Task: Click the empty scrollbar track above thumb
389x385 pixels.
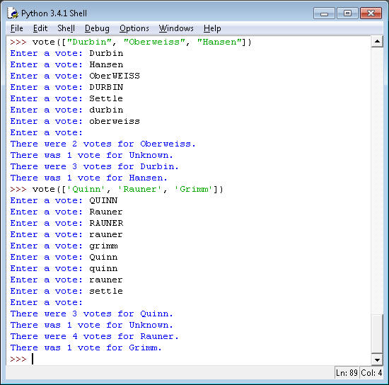Action: pyautogui.click(x=377, y=180)
